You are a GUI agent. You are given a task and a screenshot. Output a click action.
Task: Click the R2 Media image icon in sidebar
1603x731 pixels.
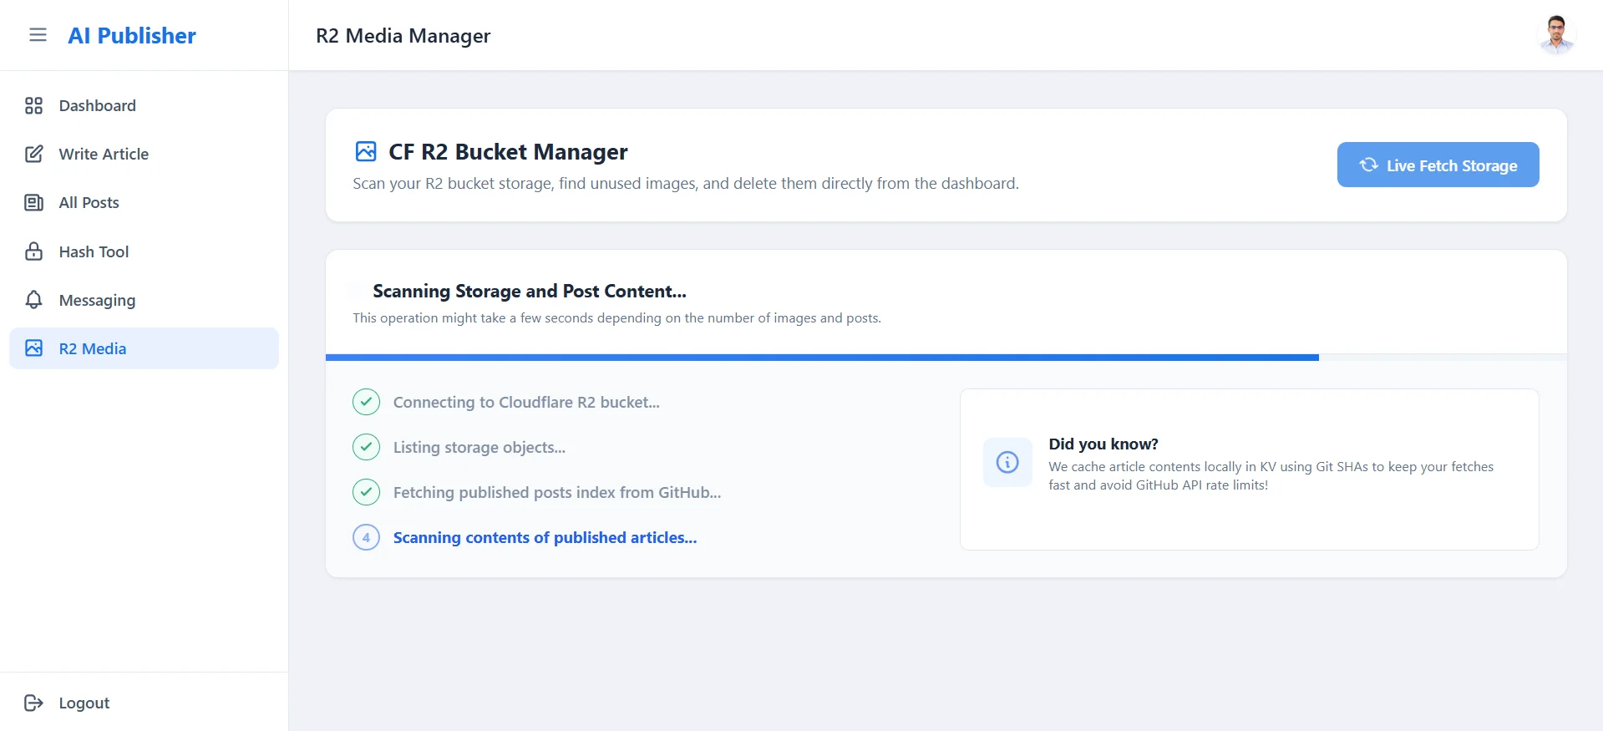click(33, 348)
